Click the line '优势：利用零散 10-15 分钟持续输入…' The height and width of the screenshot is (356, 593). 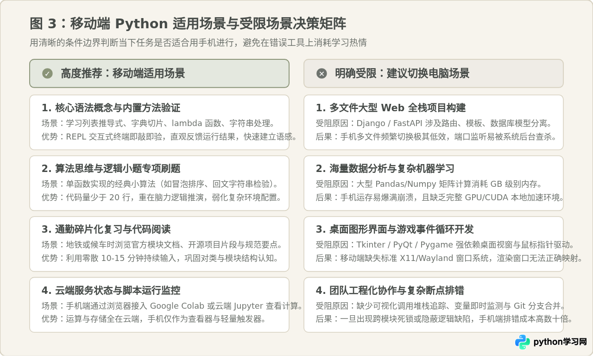pos(160,259)
